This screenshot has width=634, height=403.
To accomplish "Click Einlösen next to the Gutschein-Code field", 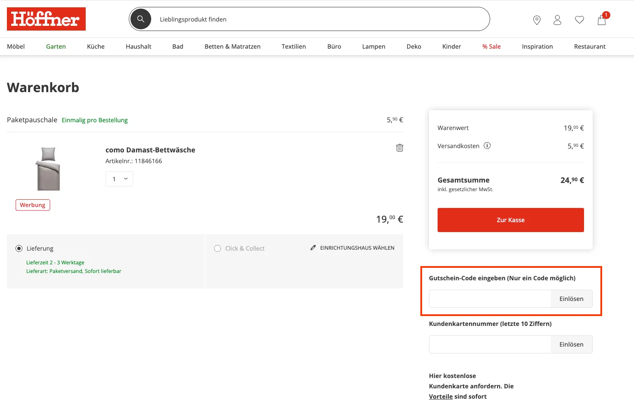I will click(571, 298).
